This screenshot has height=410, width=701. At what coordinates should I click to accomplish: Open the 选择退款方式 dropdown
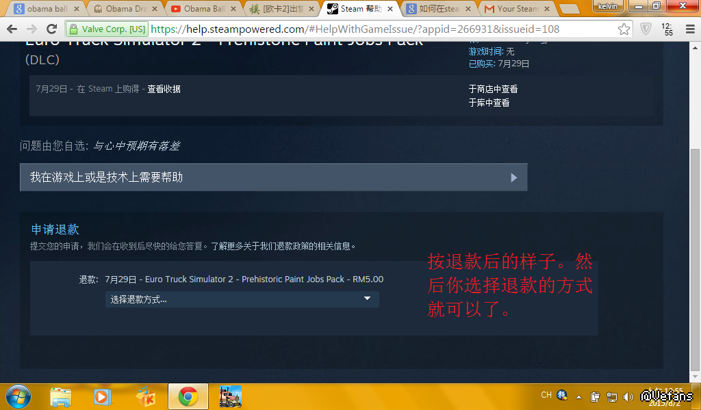tap(242, 299)
